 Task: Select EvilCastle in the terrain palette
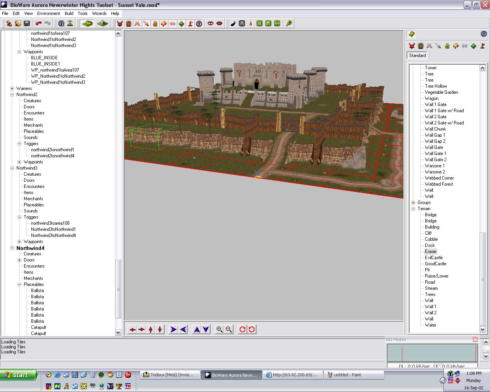tap(434, 258)
